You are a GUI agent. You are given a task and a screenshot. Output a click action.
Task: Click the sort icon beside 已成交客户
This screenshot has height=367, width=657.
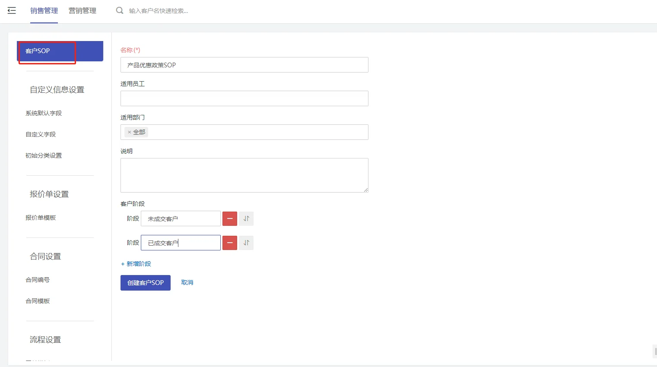(246, 243)
